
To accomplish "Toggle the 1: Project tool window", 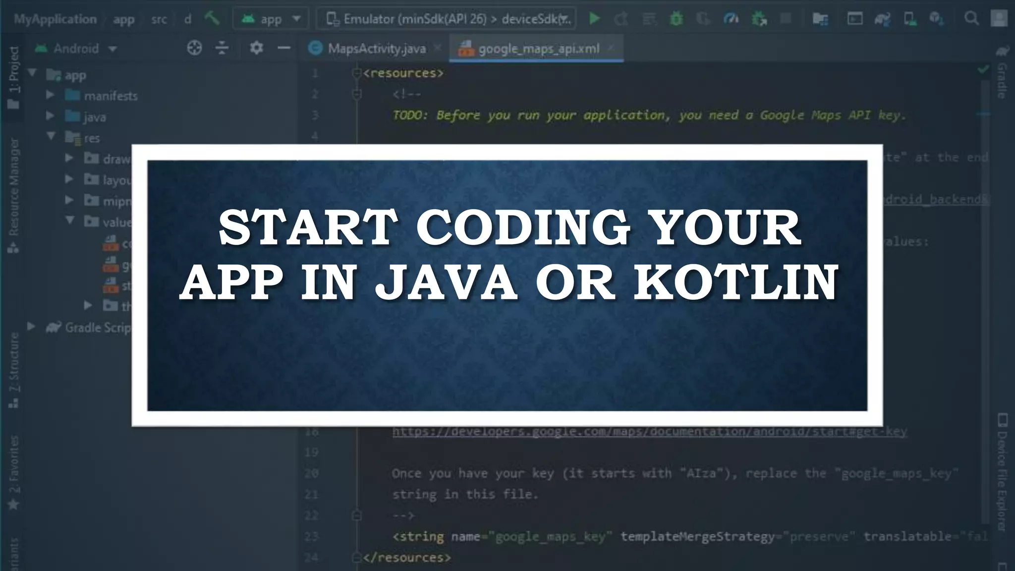I will (x=14, y=77).
